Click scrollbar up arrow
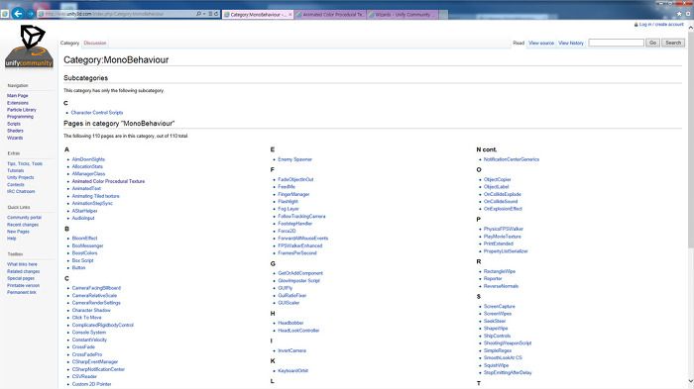 click(690, 27)
